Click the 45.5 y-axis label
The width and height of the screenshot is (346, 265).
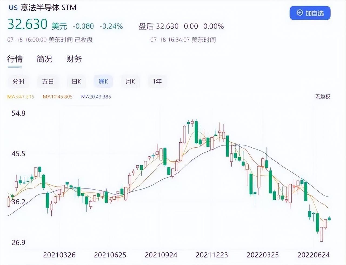pos(18,154)
